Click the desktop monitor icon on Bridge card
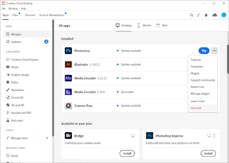 133,136
